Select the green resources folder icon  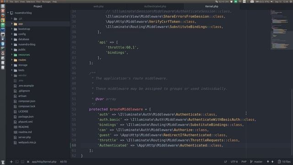16,55
